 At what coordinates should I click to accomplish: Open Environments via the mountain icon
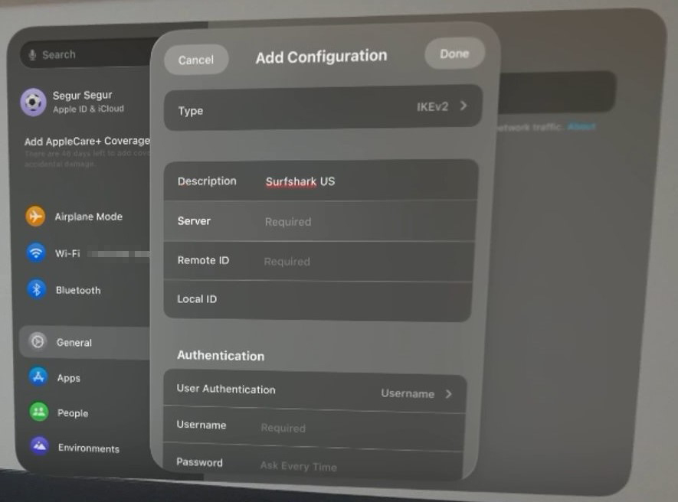pos(36,448)
